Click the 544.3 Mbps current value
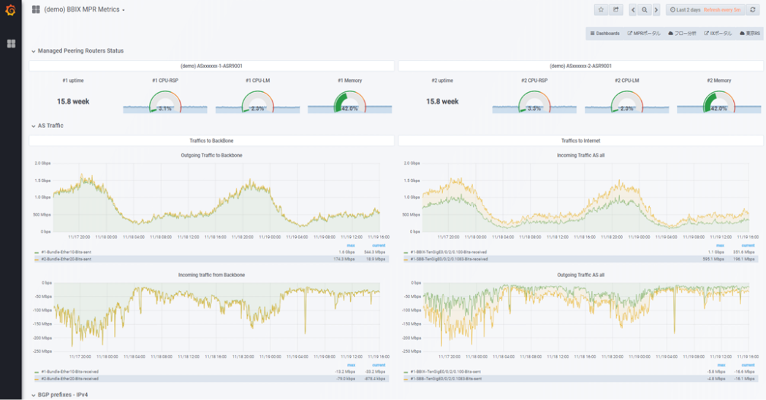 tap(375, 252)
